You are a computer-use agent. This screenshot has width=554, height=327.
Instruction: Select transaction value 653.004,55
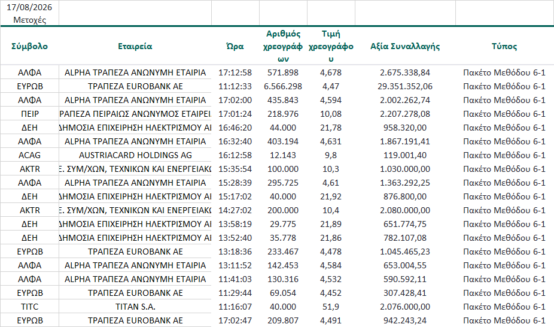click(x=405, y=265)
